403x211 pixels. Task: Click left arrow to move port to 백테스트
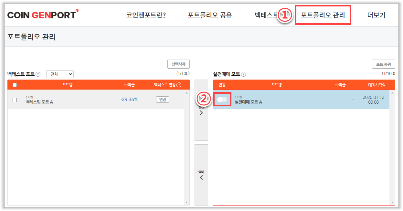click(201, 177)
